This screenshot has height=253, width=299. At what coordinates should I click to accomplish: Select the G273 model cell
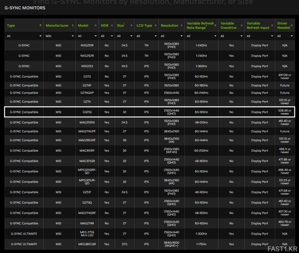click(87, 76)
